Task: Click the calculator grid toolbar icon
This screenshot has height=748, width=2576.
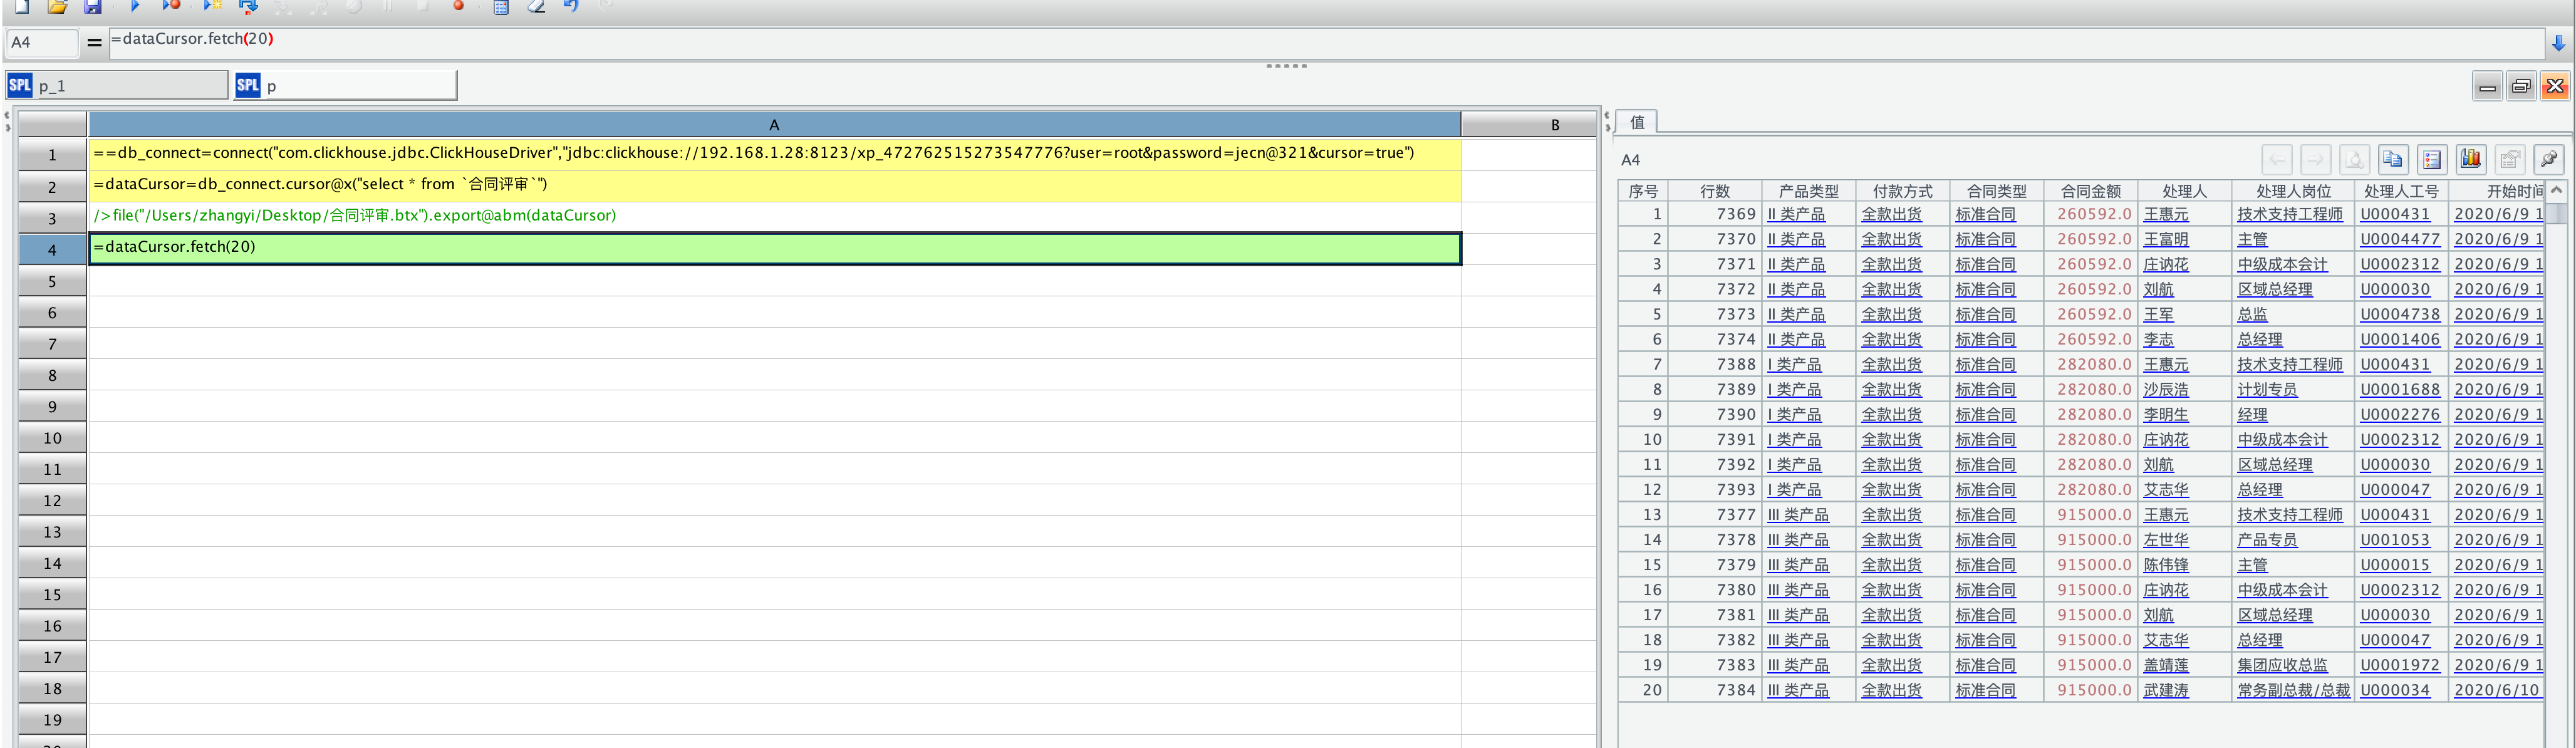Action: pyautogui.click(x=501, y=7)
